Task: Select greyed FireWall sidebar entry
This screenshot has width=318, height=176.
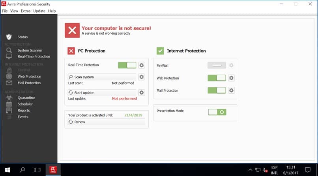Action: pos(24,70)
